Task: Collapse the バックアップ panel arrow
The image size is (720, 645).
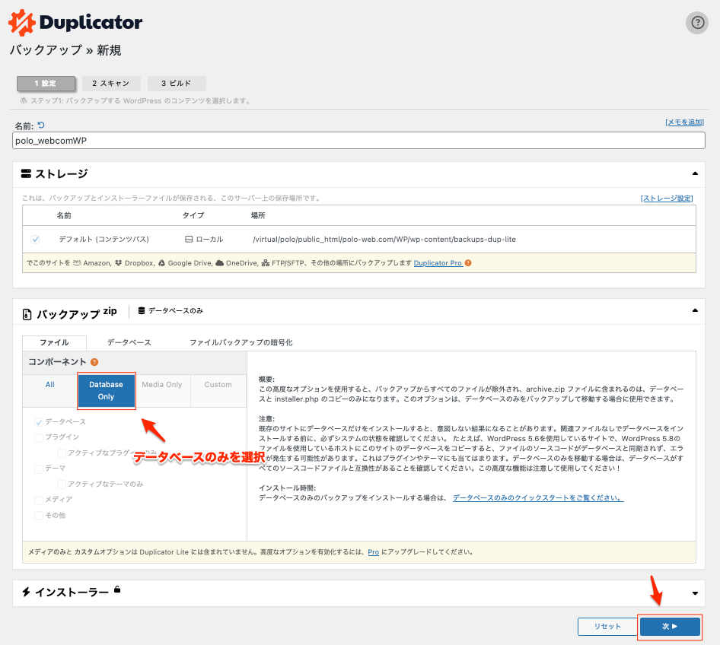Action: [694, 311]
